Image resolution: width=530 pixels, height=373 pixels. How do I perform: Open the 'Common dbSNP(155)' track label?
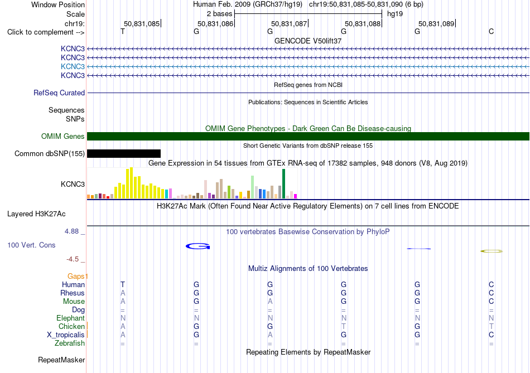[50, 154]
